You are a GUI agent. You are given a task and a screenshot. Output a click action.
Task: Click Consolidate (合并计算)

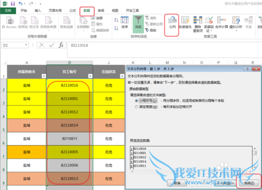click(x=222, y=23)
